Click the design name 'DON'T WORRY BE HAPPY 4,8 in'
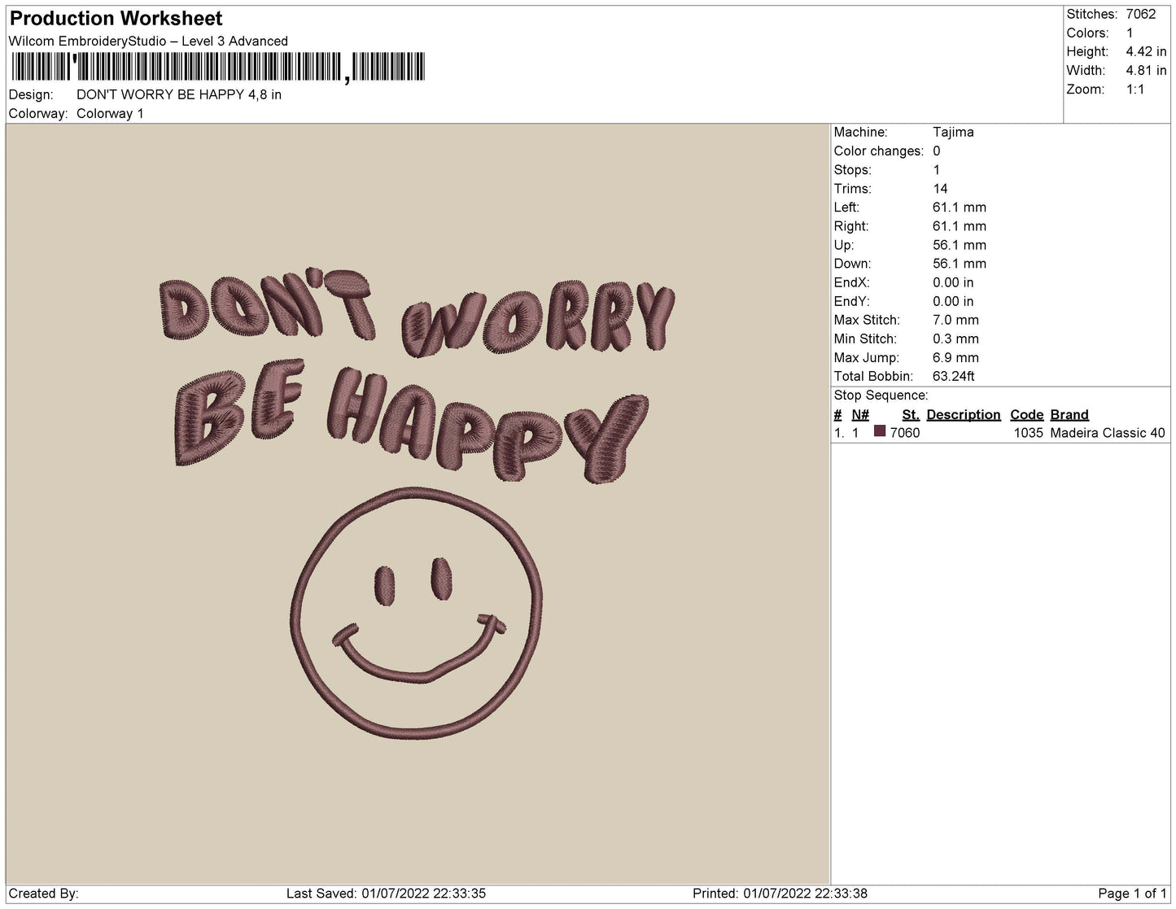 click(x=179, y=94)
